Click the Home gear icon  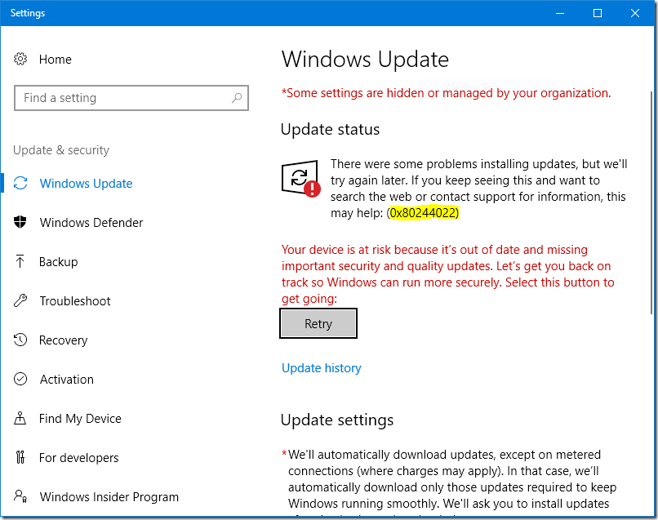(x=20, y=59)
